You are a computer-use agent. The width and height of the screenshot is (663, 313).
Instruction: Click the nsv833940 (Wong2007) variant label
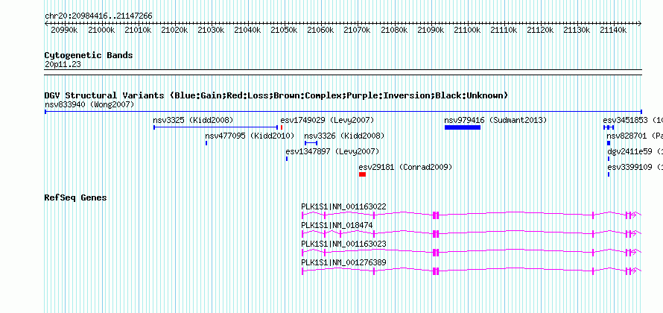pos(89,104)
